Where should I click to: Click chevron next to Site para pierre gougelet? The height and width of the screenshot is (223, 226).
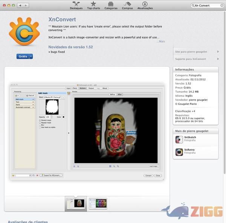pyautogui.click(x=218, y=52)
